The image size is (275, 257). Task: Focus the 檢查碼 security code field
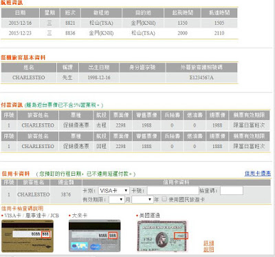click(232, 191)
